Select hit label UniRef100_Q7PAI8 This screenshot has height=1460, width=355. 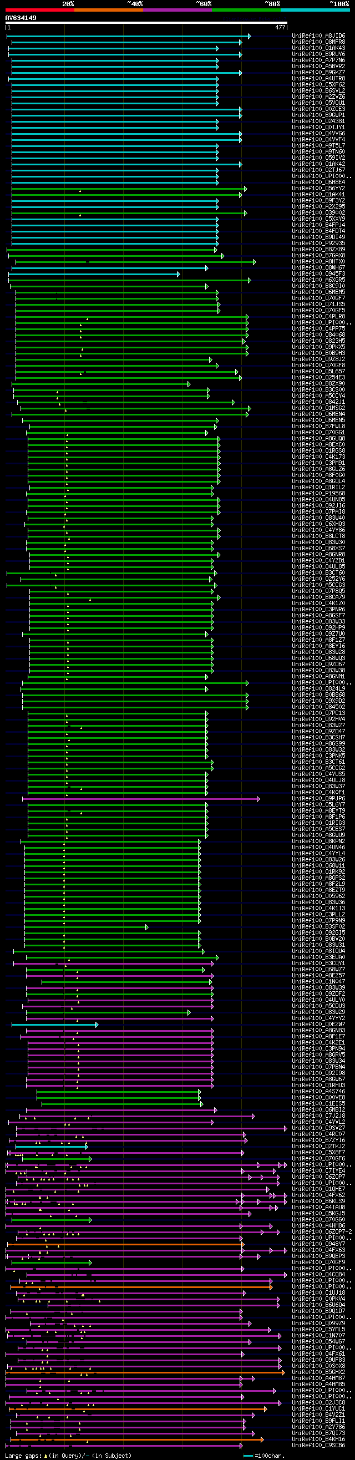[318, 512]
